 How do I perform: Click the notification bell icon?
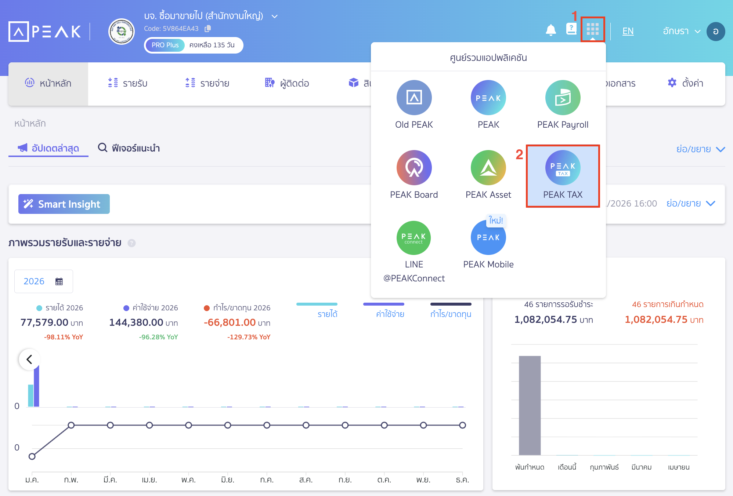(x=550, y=30)
